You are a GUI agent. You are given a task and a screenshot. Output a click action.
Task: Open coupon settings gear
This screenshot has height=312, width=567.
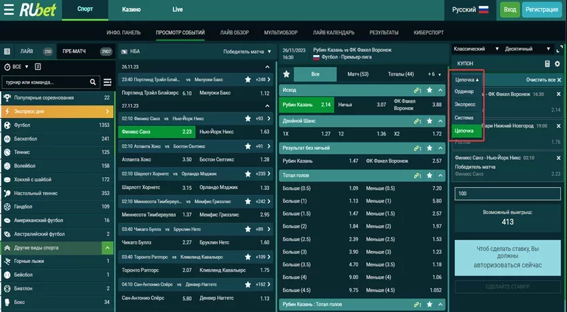pyautogui.click(x=557, y=64)
